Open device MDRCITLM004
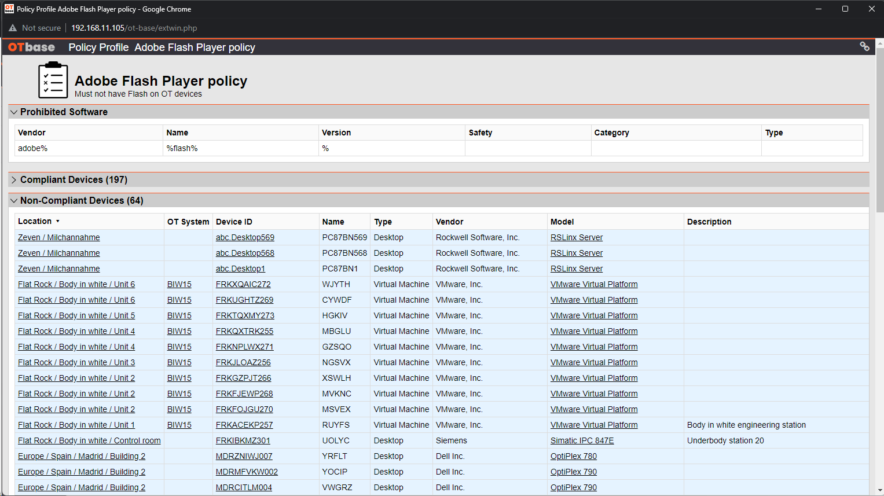 pyautogui.click(x=244, y=487)
